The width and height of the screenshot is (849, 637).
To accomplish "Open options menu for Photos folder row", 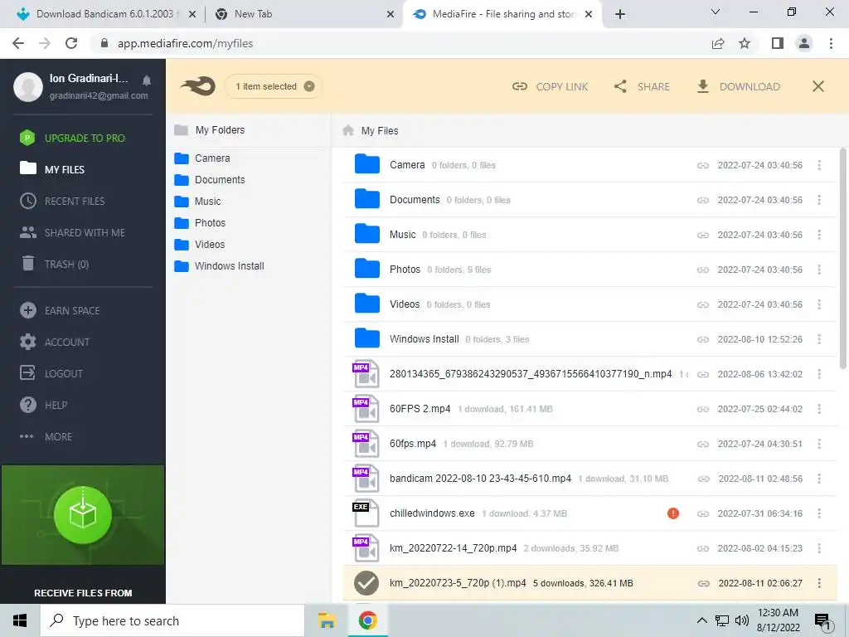I will (819, 270).
